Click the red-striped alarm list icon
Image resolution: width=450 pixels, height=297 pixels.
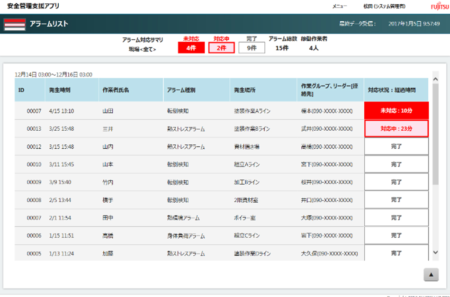click(14, 24)
